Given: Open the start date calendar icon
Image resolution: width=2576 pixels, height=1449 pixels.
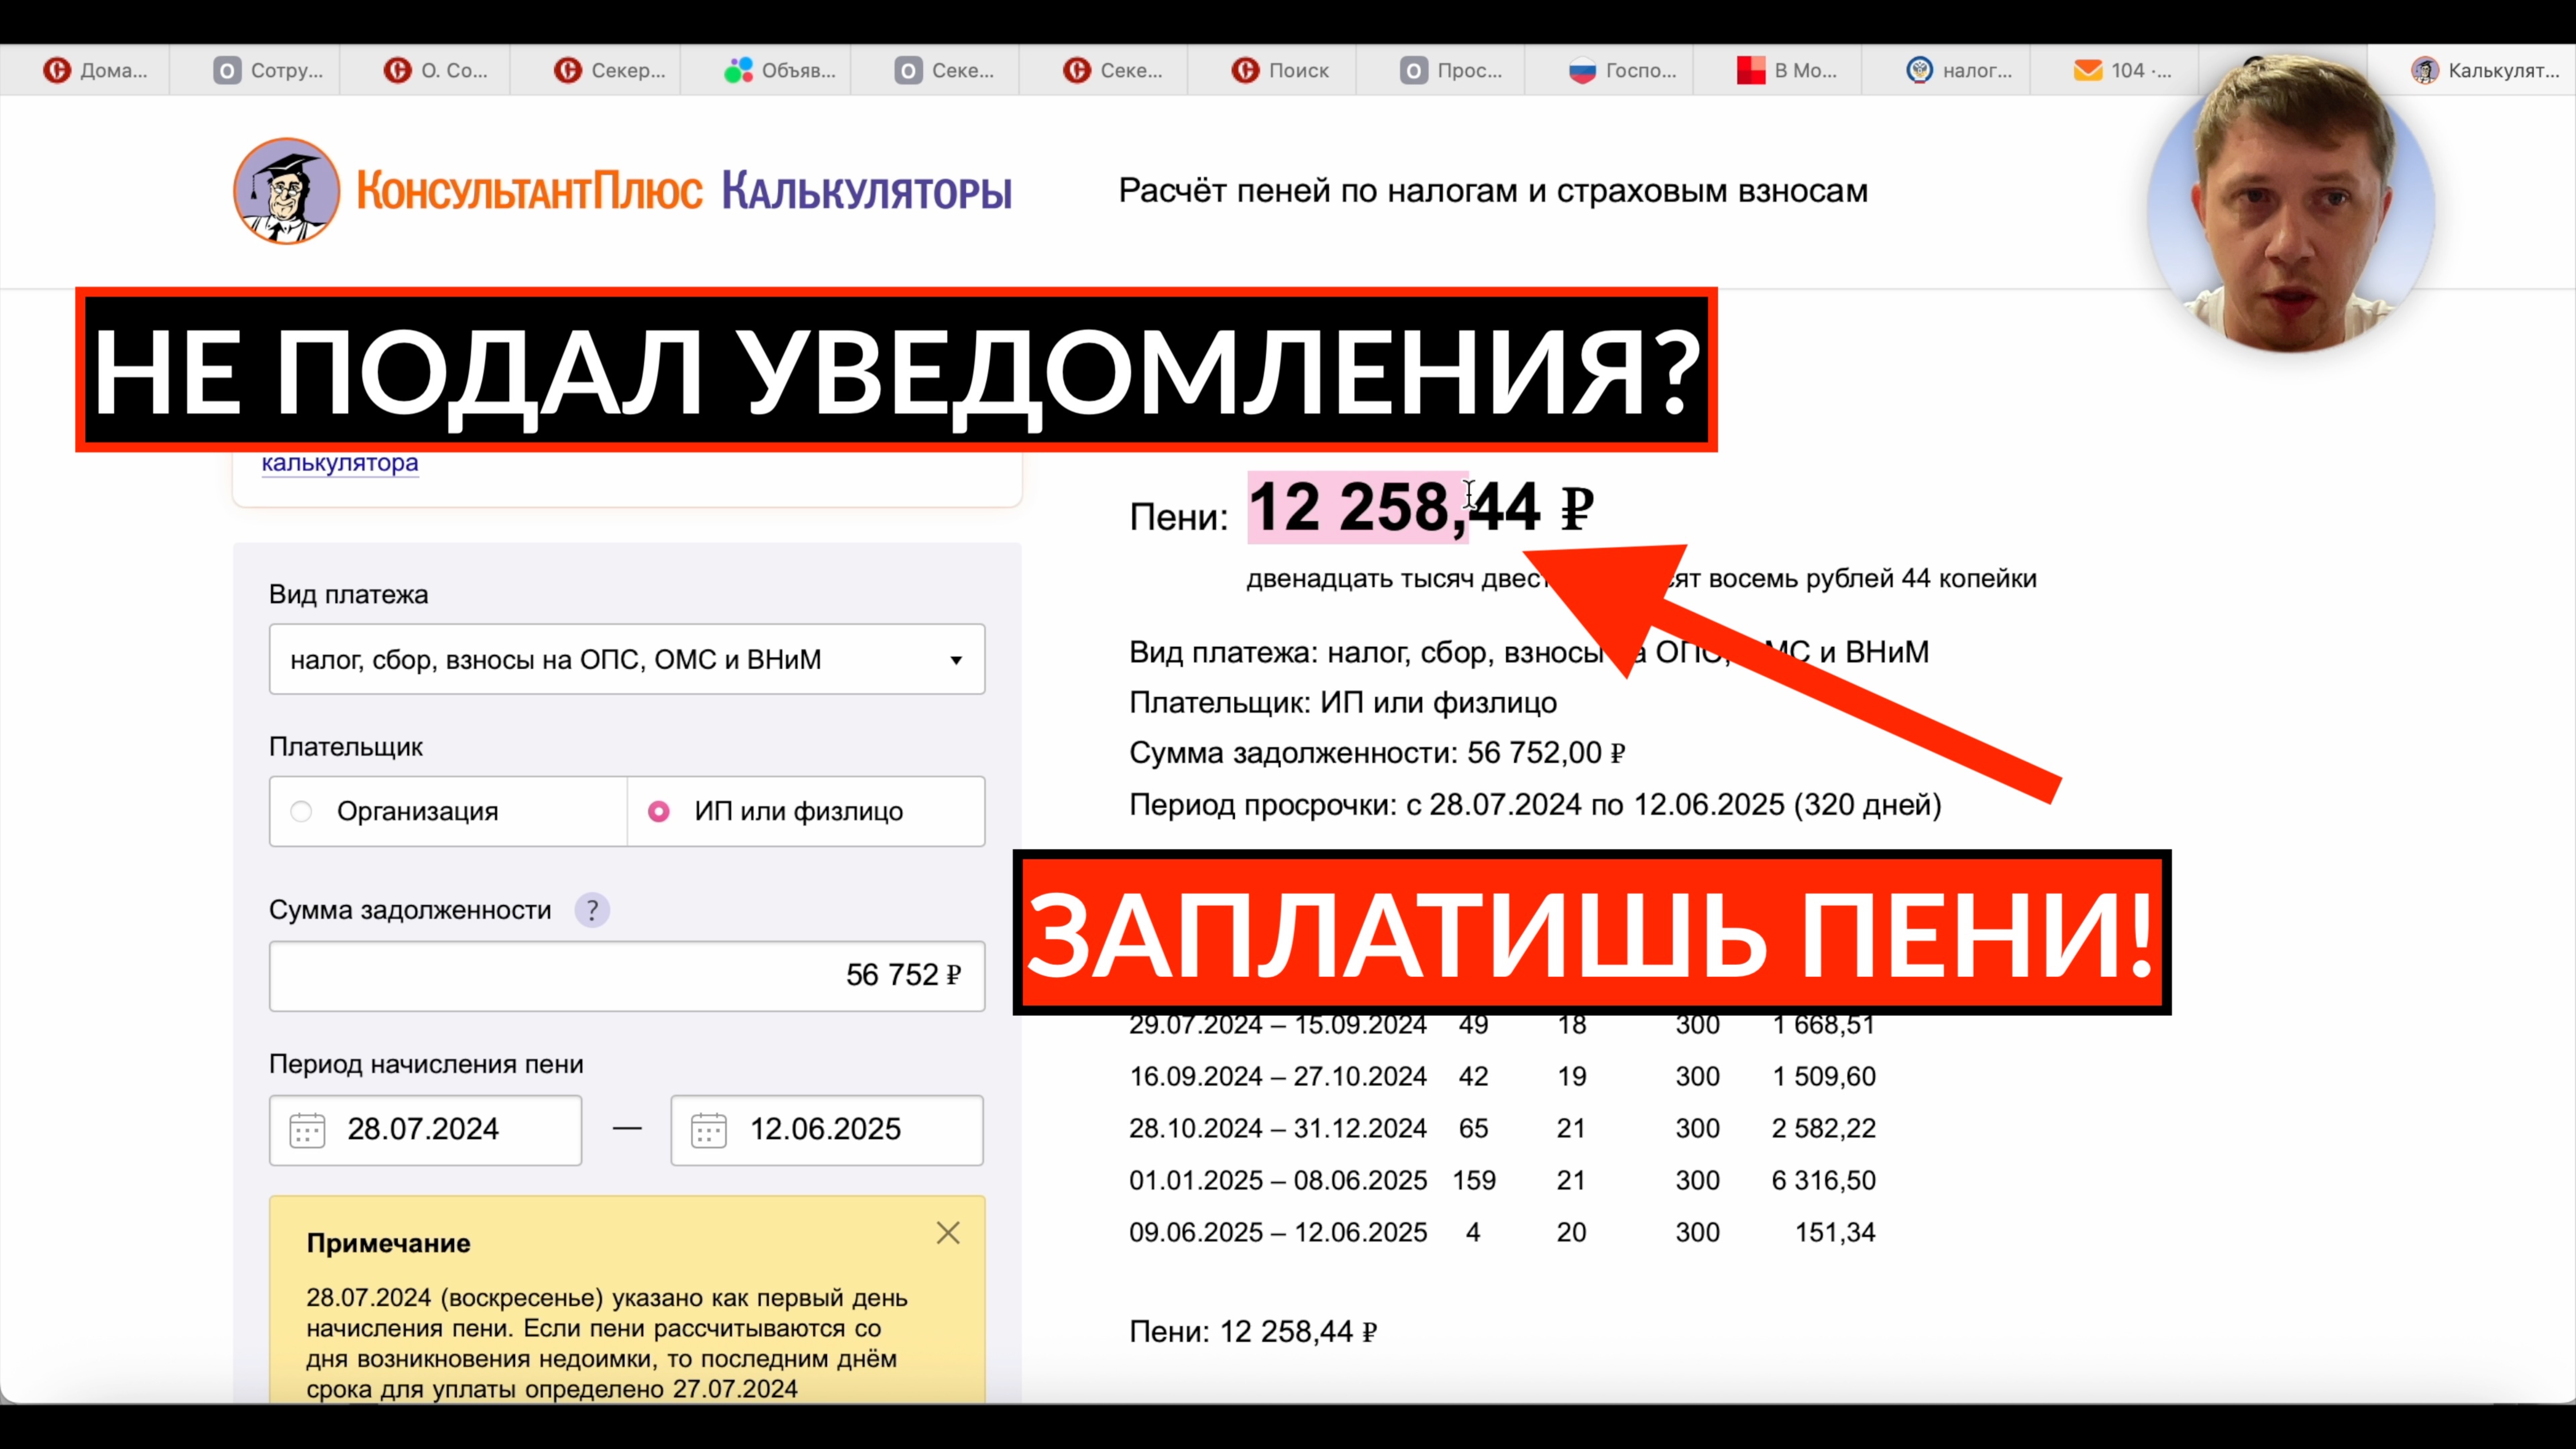Looking at the screenshot, I should [x=307, y=1130].
